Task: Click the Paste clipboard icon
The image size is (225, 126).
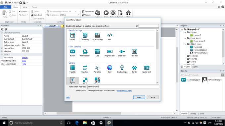Action: (5, 13)
